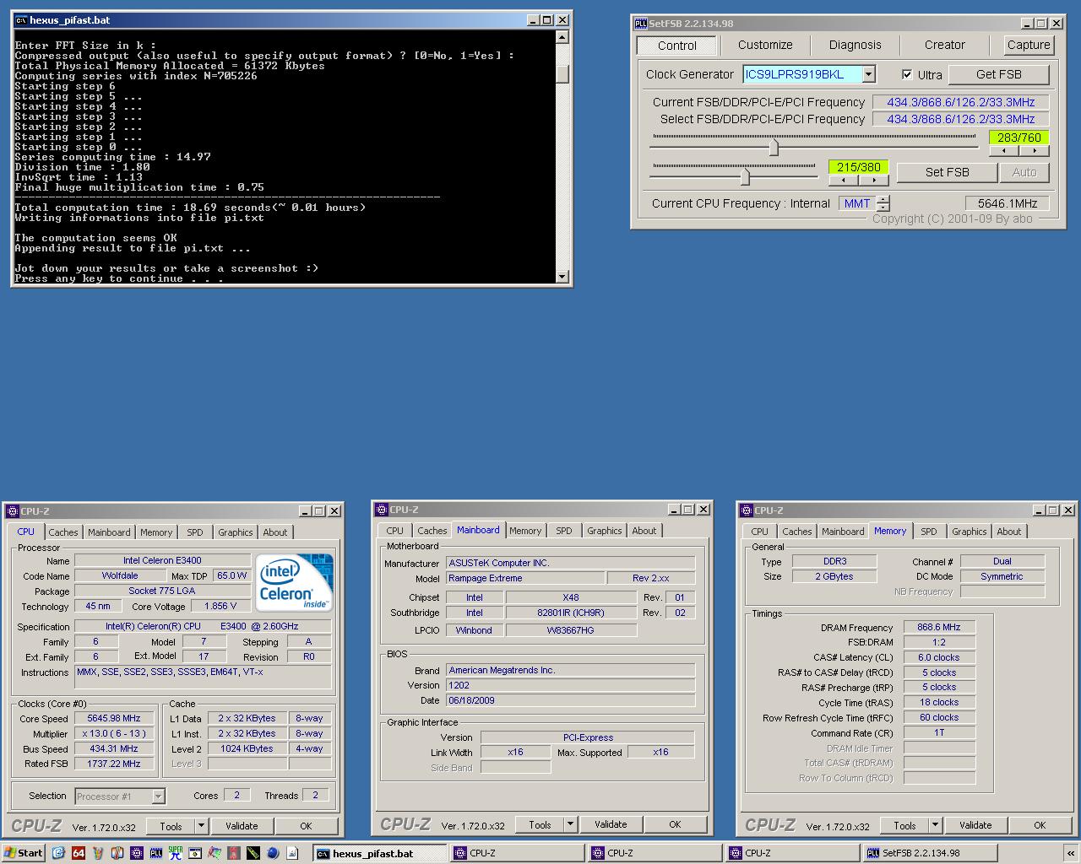Click Tools button in CPU-Z Mainboard window
Viewport: 1081px width, 864px height.
[540, 824]
